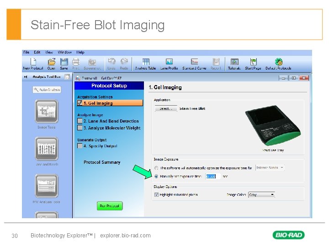Check the Lane And Band Detection box

pyautogui.click(x=80, y=121)
